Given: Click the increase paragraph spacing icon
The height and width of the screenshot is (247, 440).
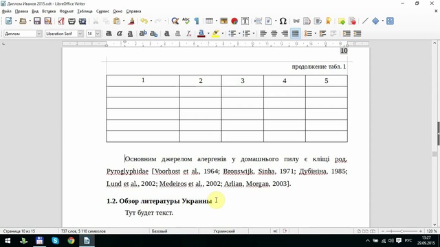Looking at the screenshot, I should 322,34.
